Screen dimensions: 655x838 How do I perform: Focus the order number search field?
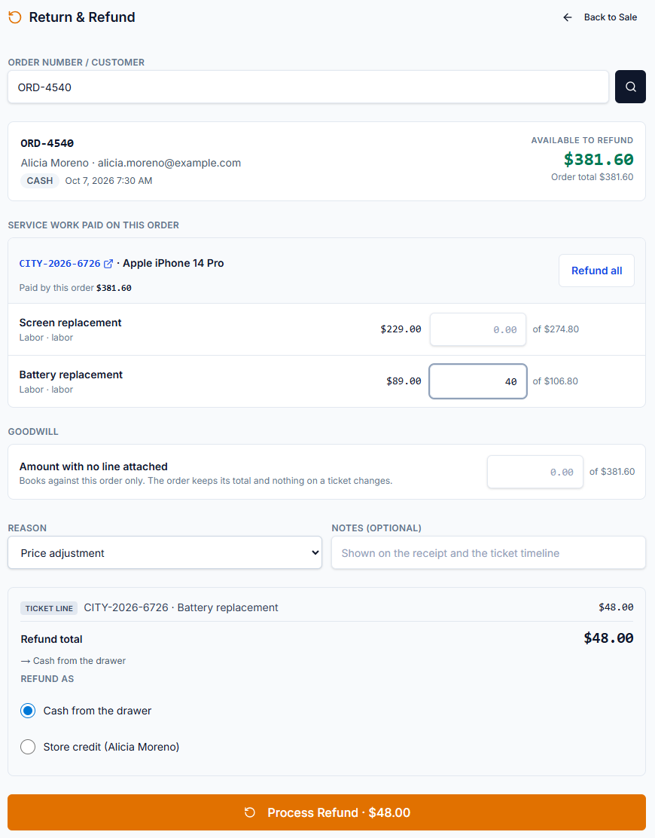point(308,87)
